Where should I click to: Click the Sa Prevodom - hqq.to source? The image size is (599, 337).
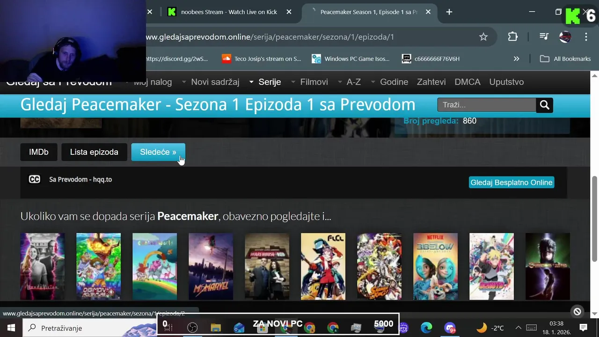pos(80,179)
